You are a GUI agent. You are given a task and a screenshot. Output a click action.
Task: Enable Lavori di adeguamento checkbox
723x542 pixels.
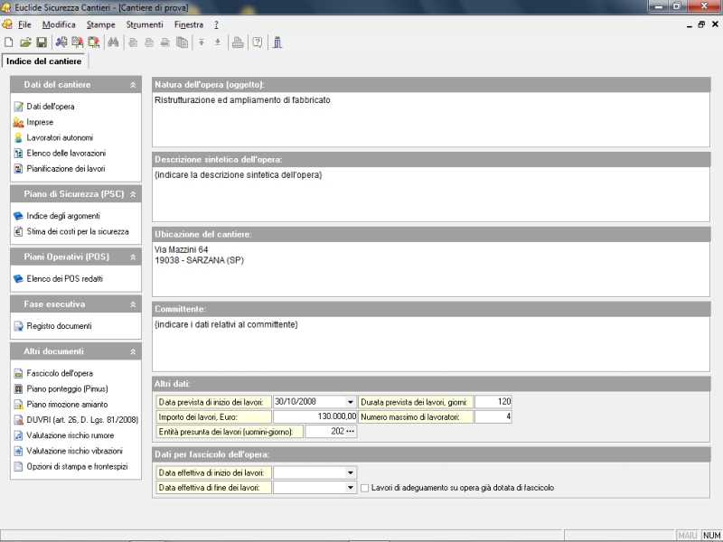click(x=364, y=488)
